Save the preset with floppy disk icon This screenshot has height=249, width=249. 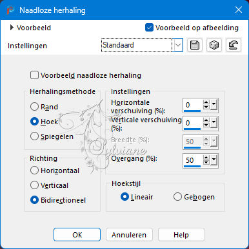(195, 45)
